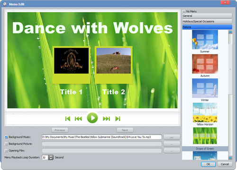The image size is (237, 170).
Task: Click the Background Music file path field
Action: pos(102,137)
